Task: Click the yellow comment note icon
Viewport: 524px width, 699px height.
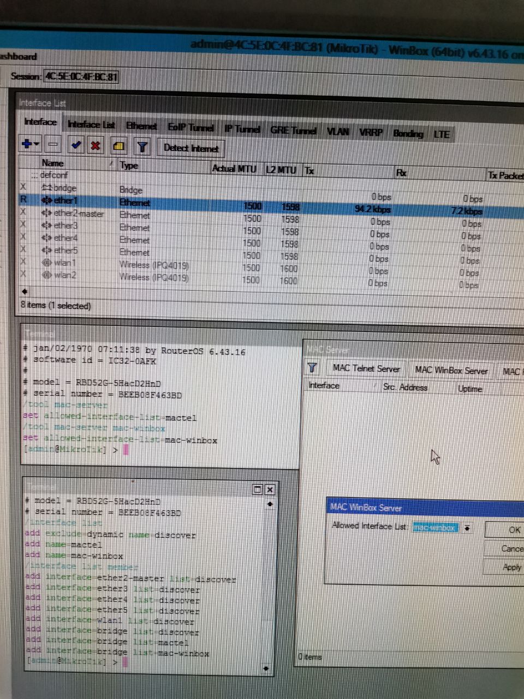Action: 119,146
